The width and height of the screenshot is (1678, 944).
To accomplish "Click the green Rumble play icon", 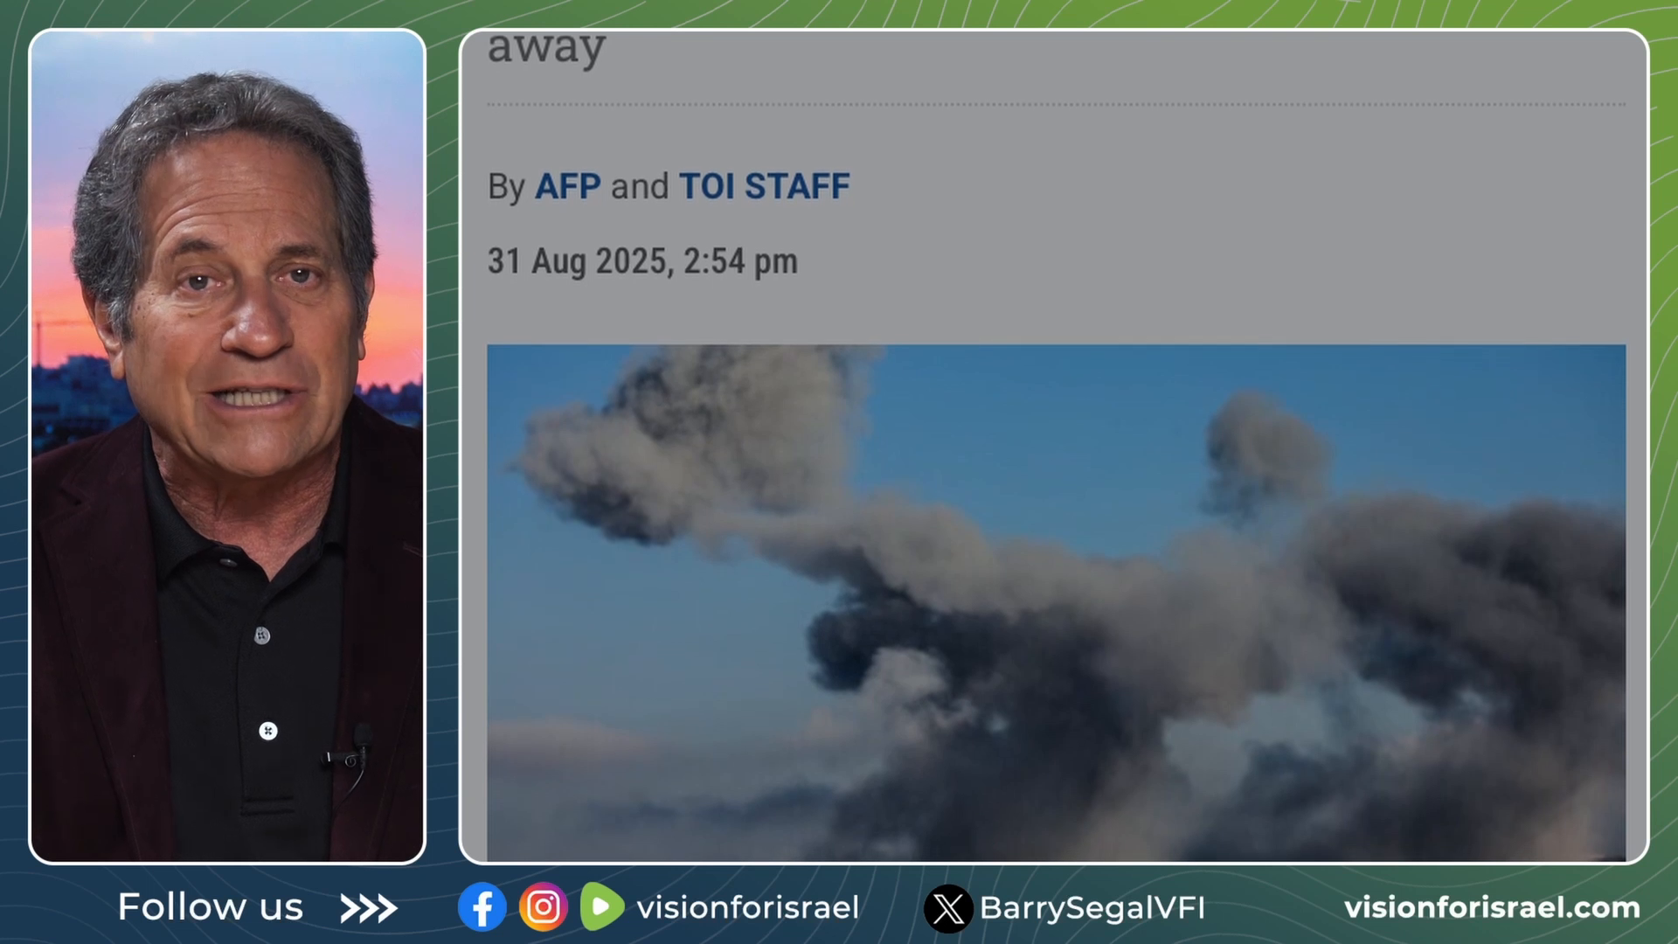I will point(601,906).
